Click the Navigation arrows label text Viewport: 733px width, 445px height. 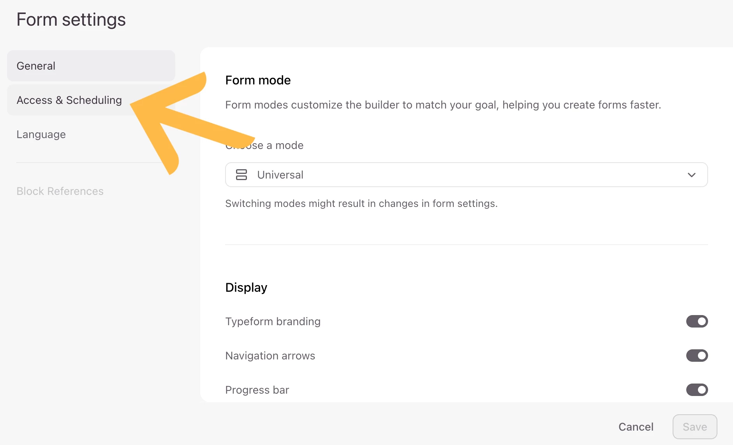tap(270, 356)
